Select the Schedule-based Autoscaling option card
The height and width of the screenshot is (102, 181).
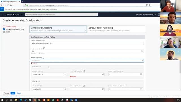tap(116, 29)
